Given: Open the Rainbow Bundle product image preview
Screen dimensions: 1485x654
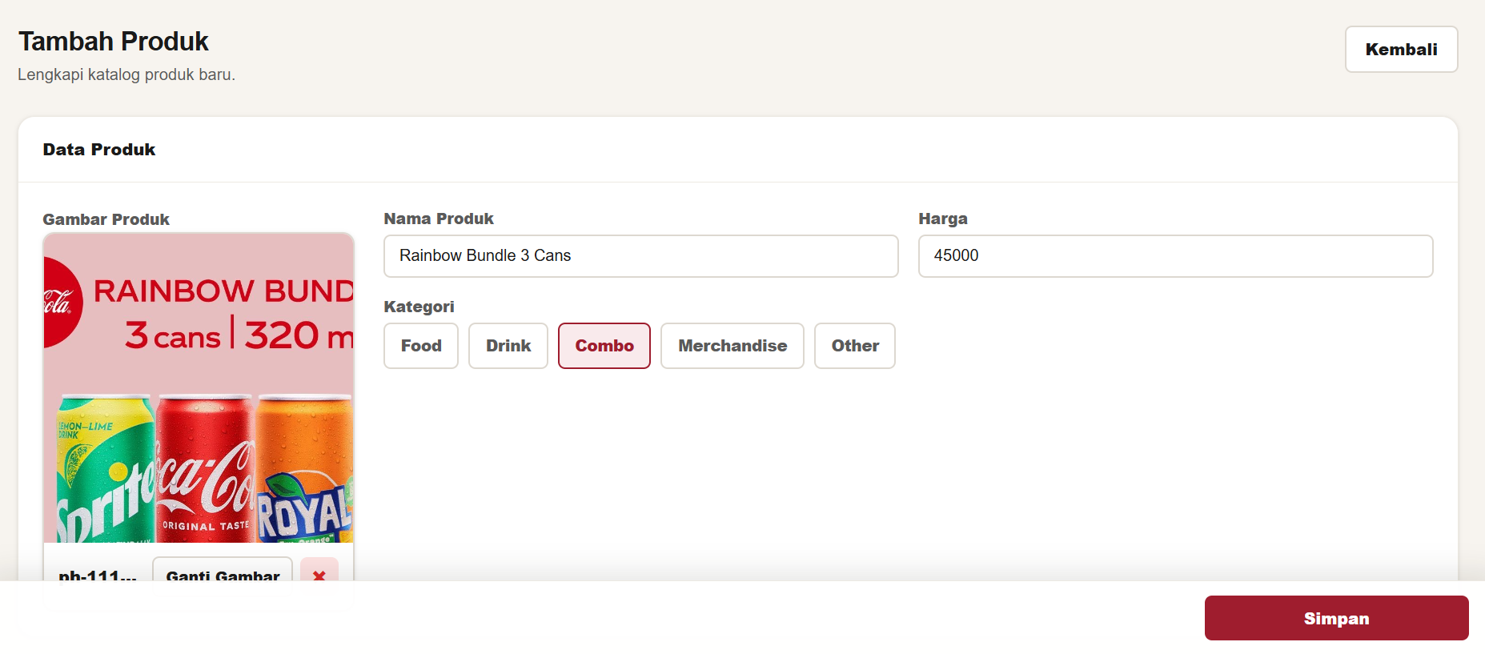Looking at the screenshot, I should tap(199, 388).
